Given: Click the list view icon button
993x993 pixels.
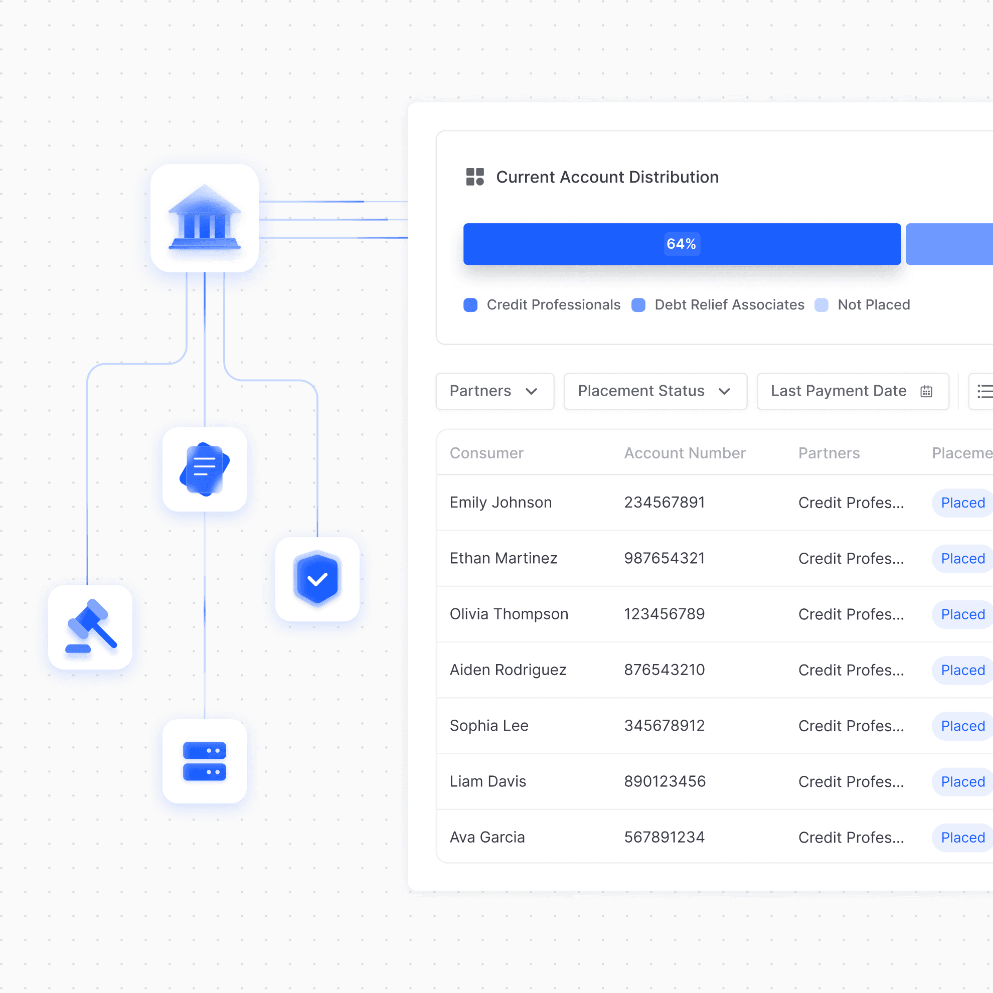Looking at the screenshot, I should click(984, 391).
